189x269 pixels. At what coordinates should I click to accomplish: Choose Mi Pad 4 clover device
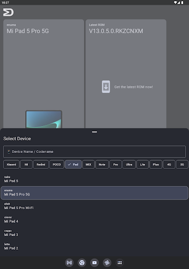94,220
